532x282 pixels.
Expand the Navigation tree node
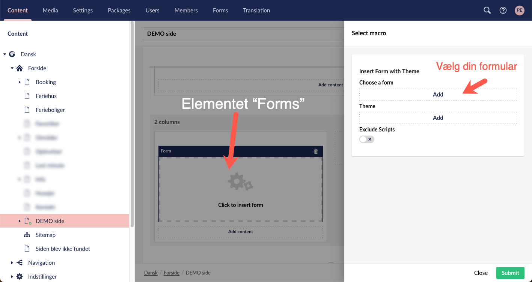[12, 263]
